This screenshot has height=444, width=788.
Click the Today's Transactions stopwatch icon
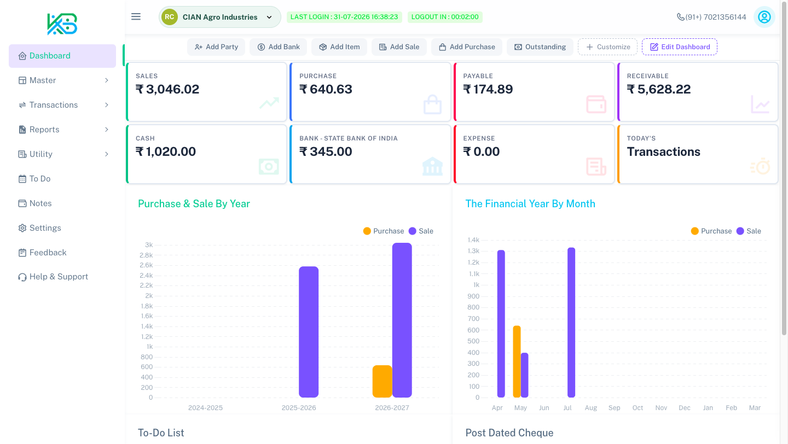pyautogui.click(x=760, y=166)
